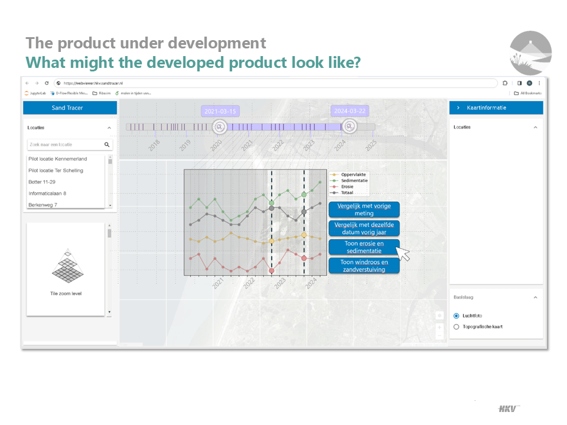Open the browser extensions puzzle icon
The width and height of the screenshot is (567, 425).
click(505, 83)
